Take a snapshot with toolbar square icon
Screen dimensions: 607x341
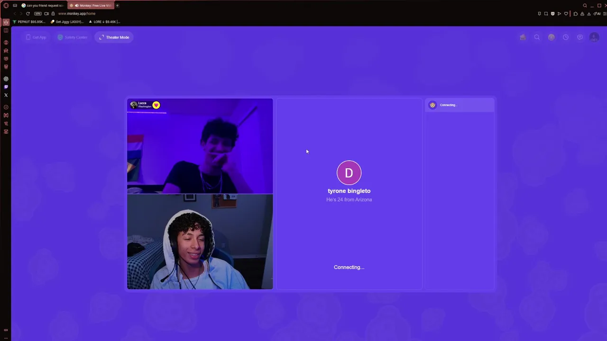pyautogui.click(x=546, y=14)
